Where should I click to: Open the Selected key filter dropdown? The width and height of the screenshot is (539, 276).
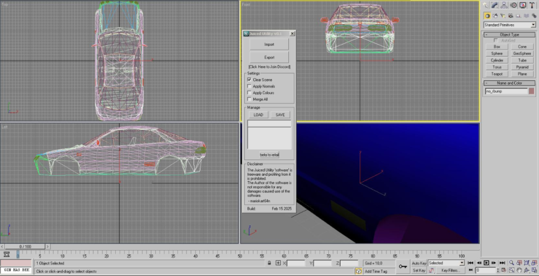coord(446,263)
